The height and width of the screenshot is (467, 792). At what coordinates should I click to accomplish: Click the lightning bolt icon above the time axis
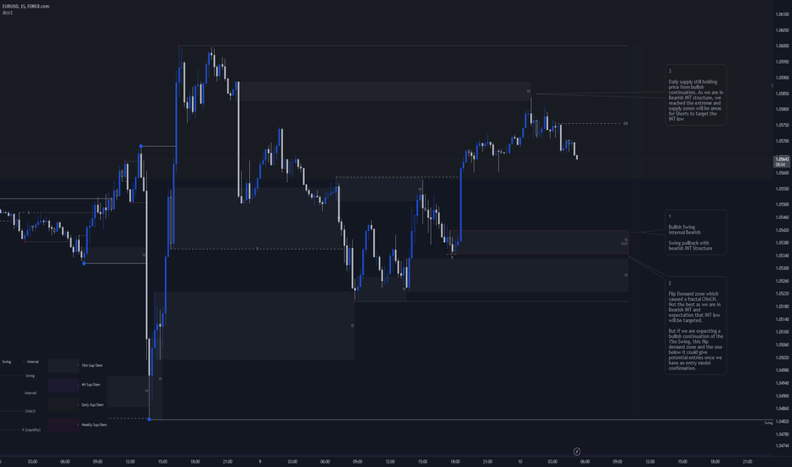click(577, 452)
